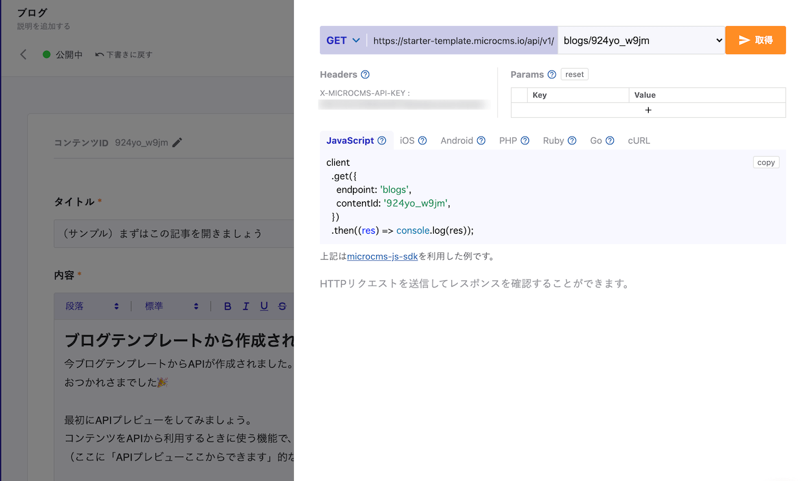The width and height of the screenshot is (812, 481).
Task: Click the back arrow chevron icon
Action: [x=23, y=54]
